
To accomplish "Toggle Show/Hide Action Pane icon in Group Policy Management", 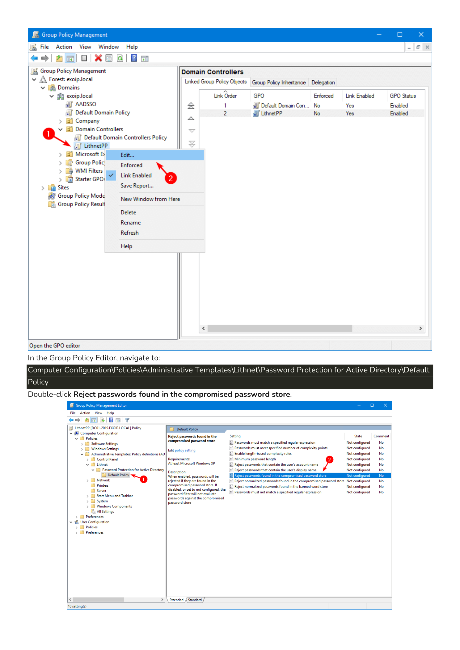I will (145, 58).
